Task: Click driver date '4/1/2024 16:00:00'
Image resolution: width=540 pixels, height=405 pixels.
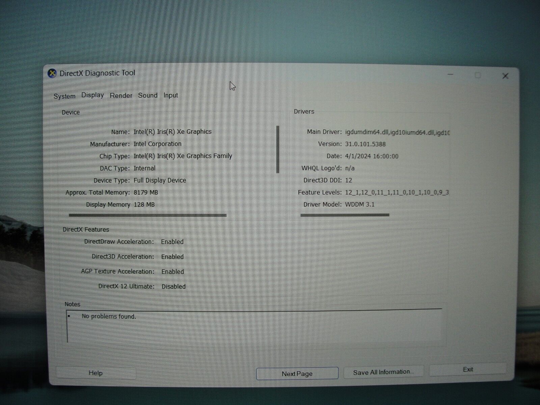Action: coord(372,156)
